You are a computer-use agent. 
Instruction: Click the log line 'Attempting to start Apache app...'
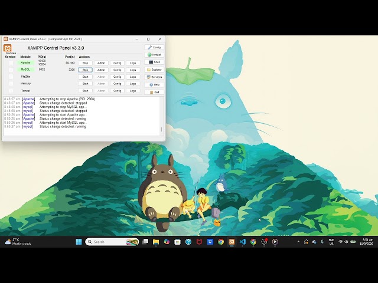pos(63,115)
